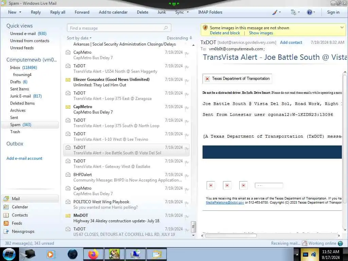This screenshot has width=348, height=261.
Task: Open the paintbrush colorizer icon menu
Action: click(276, 12)
